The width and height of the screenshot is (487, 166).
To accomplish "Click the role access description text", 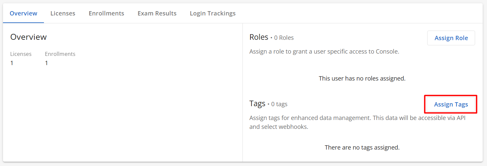I will [x=324, y=52].
